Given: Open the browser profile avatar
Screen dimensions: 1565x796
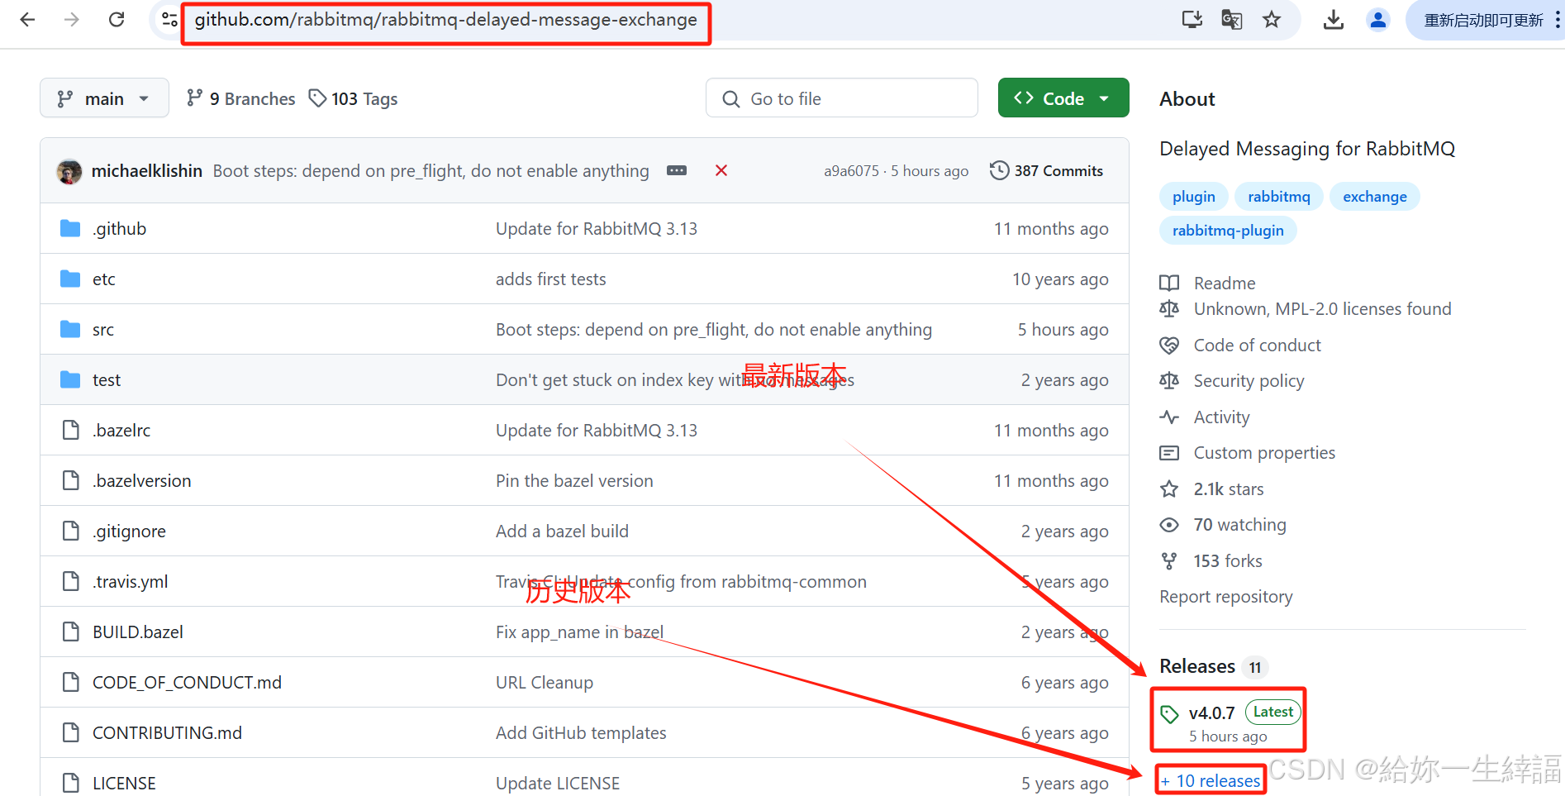Looking at the screenshot, I should [x=1377, y=20].
